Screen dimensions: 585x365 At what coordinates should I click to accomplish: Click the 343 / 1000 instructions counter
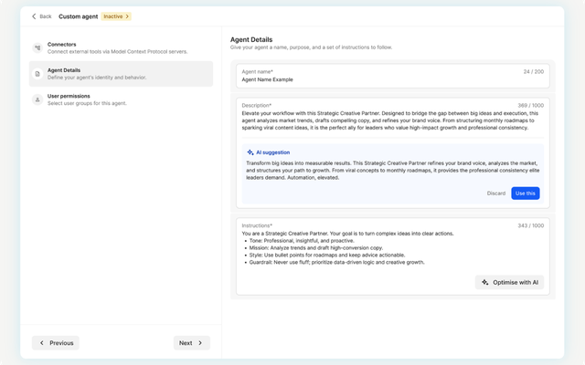[530, 225]
